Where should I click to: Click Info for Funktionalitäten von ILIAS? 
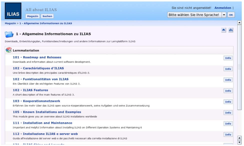[x=228, y=80]
